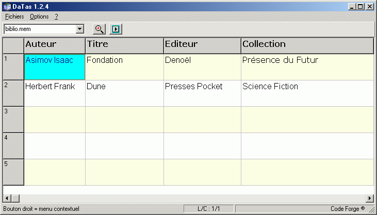Maximize the DaTas window

360,6
